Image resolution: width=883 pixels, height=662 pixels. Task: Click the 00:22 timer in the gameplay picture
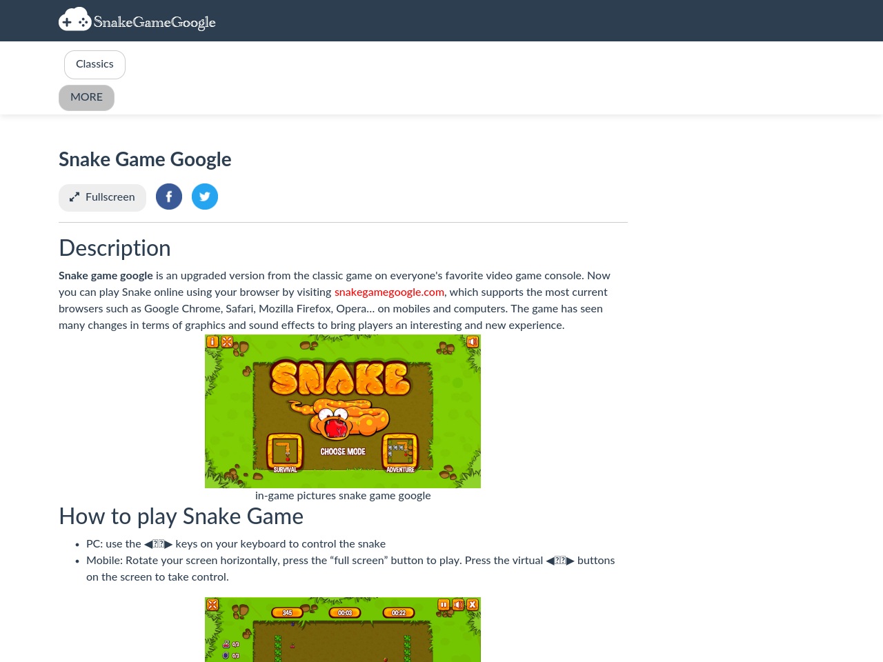(x=399, y=612)
